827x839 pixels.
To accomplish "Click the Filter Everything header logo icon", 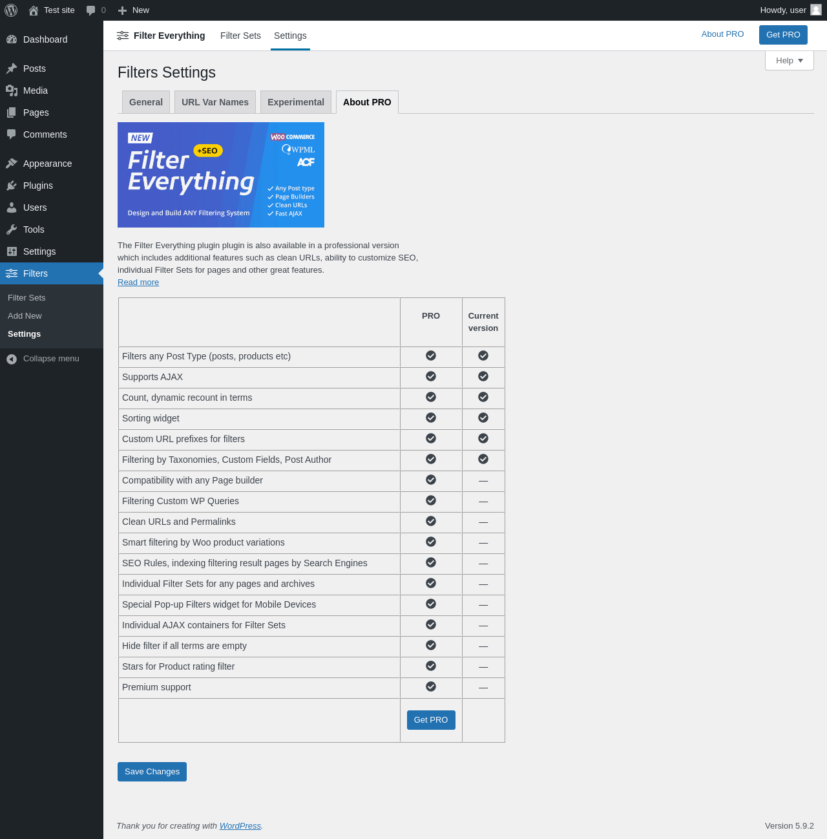I will (123, 36).
